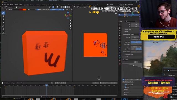This screenshot has height=100, width=177.
Task: Open the timeline Keying menu
Action: tap(14, 83)
